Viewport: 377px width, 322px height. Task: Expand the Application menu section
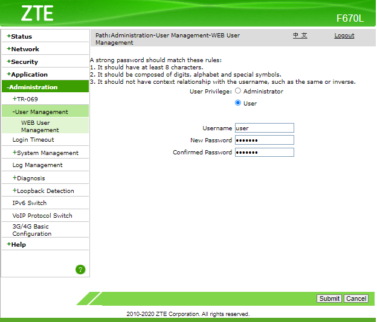pyautogui.click(x=28, y=75)
